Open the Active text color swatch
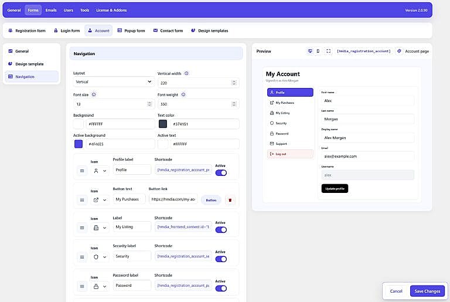450x302 pixels. coord(163,144)
